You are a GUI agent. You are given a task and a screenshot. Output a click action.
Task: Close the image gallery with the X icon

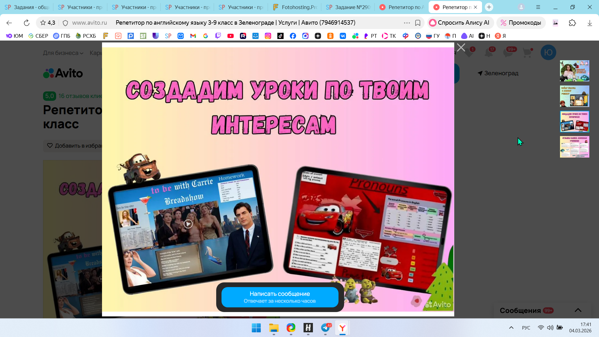[461, 47]
